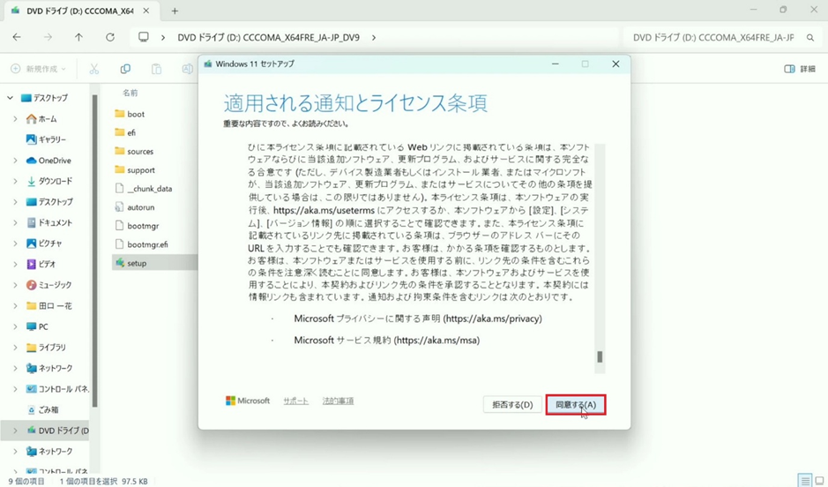The image size is (828, 487).
Task: Click the copy icon in toolbar
Action: [125, 69]
